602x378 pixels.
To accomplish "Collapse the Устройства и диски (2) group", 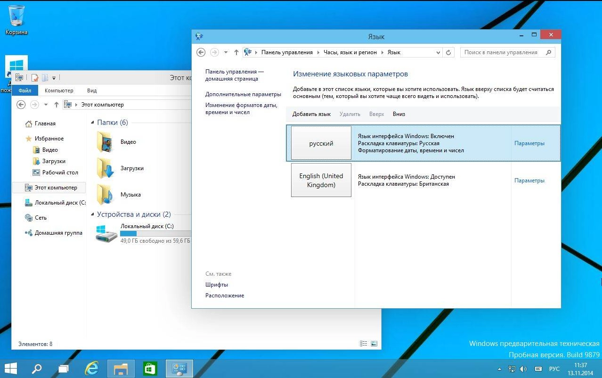I will (92, 214).
